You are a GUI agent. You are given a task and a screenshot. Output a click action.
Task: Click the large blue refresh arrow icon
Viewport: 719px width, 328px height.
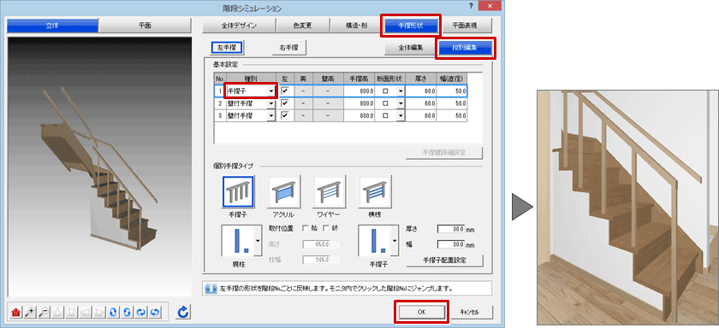point(183,312)
